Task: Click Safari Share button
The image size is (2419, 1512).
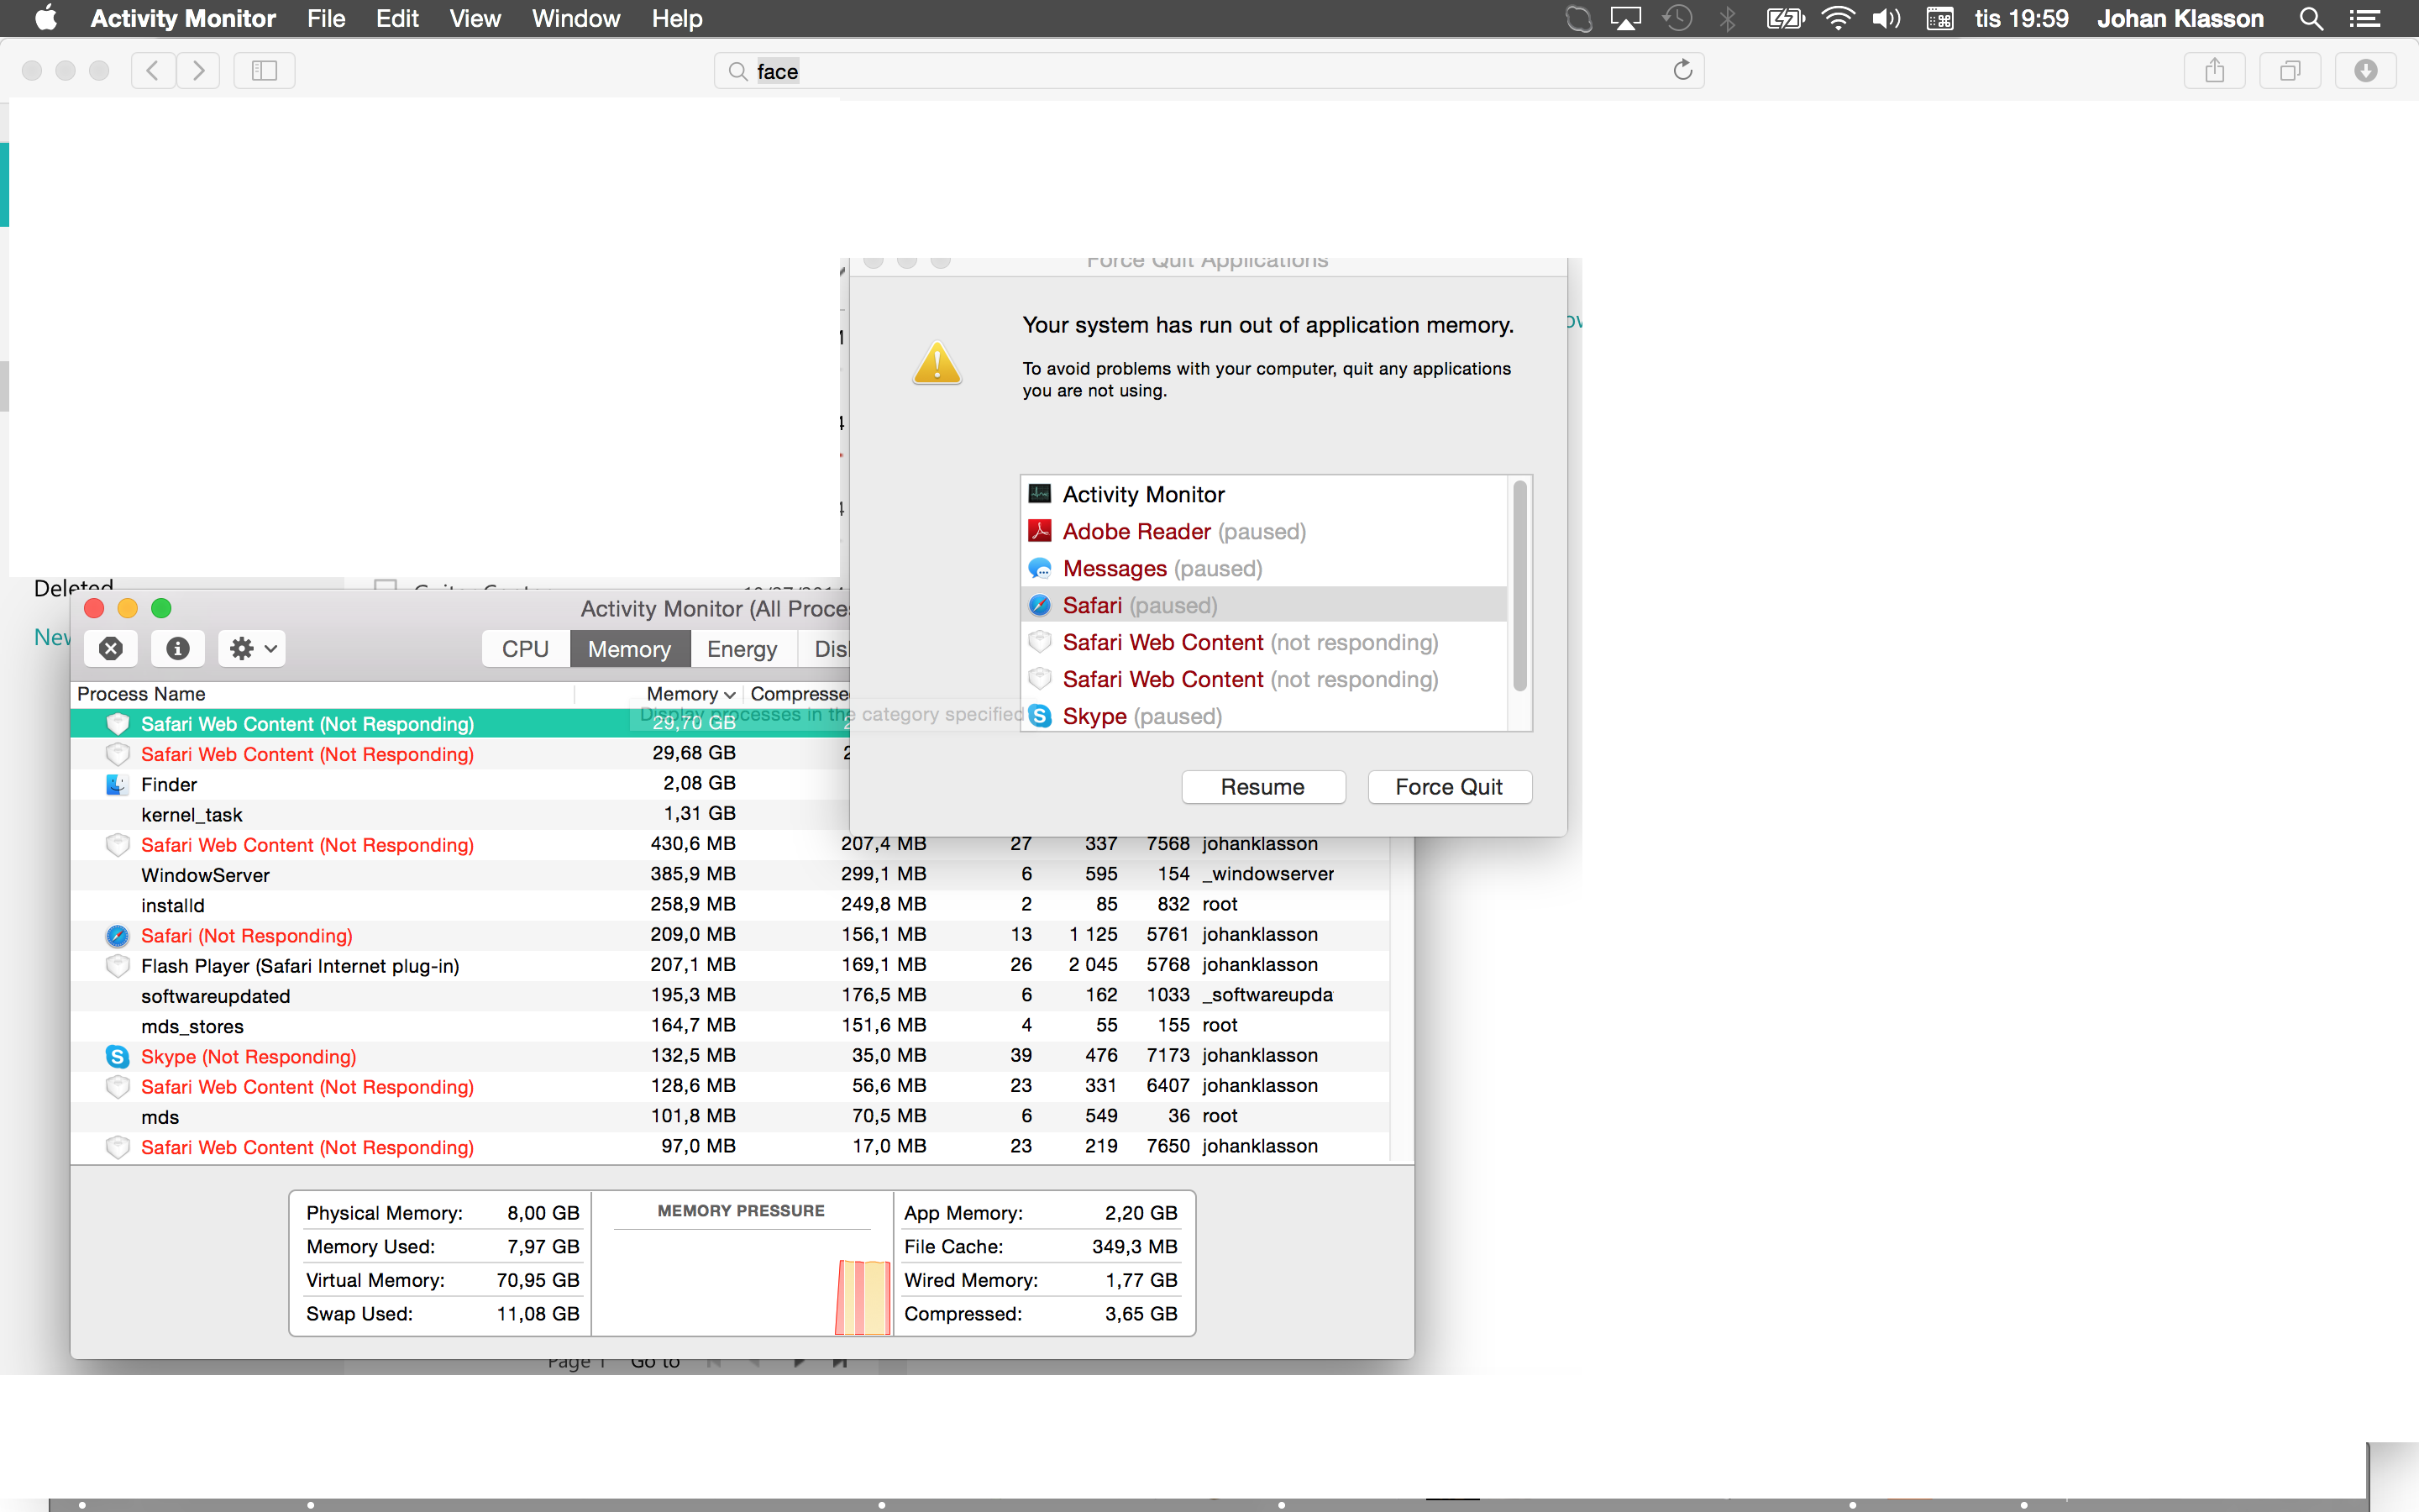Action: click(x=2214, y=70)
